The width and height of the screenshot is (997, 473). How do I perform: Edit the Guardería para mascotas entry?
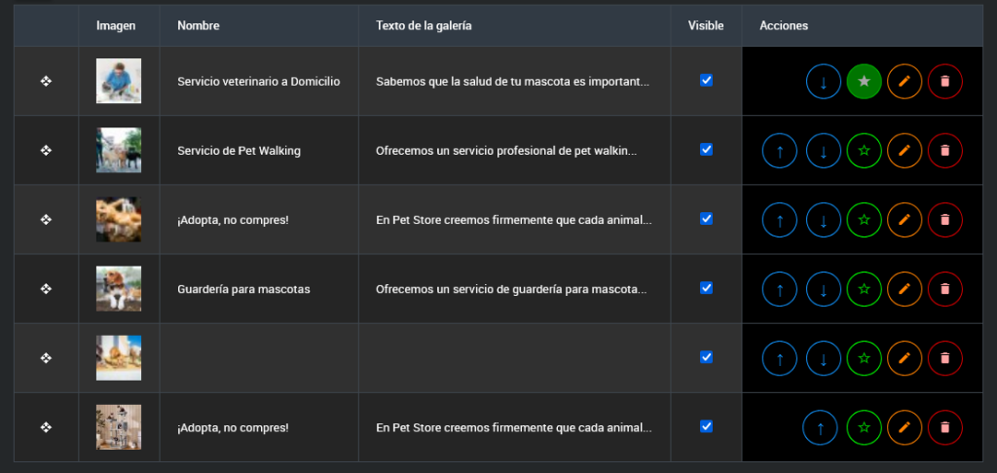pos(905,289)
